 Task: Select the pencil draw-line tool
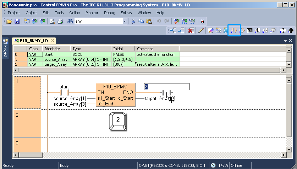coord(200,30)
